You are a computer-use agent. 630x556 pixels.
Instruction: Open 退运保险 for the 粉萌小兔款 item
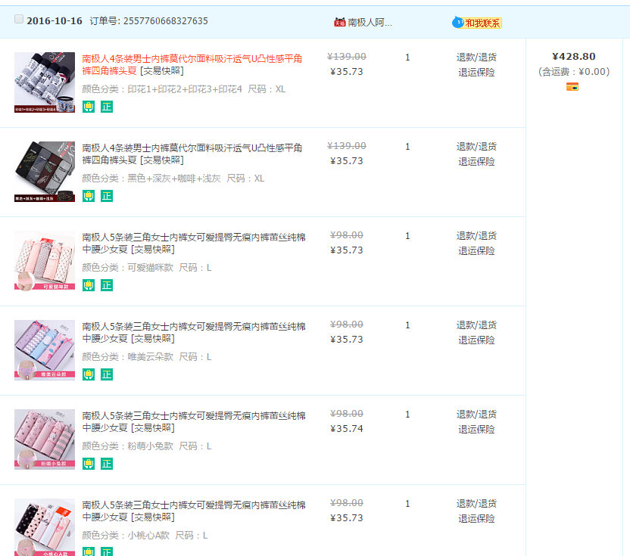476,429
